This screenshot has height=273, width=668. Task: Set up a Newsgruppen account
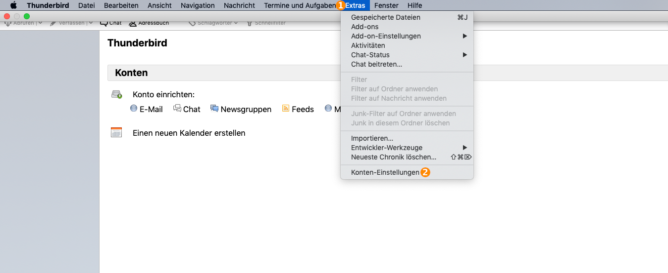click(x=241, y=109)
